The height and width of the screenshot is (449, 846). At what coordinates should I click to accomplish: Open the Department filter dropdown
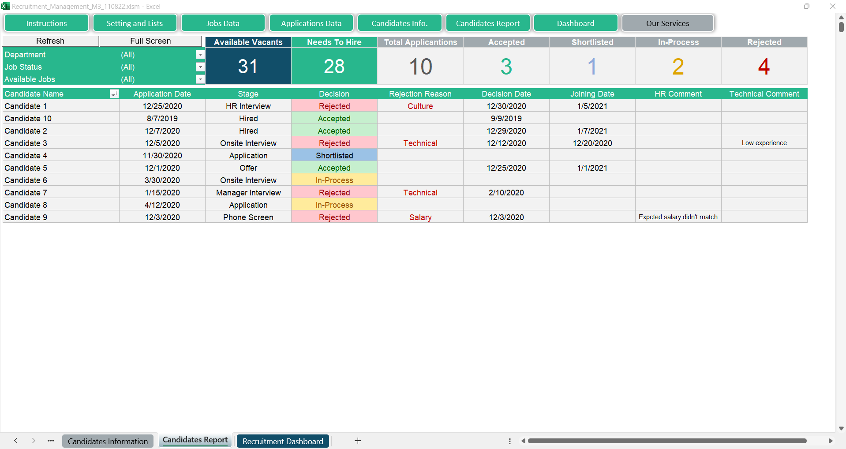pyautogui.click(x=200, y=55)
